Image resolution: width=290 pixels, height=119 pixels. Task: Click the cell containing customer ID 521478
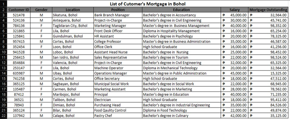tap(18, 15)
